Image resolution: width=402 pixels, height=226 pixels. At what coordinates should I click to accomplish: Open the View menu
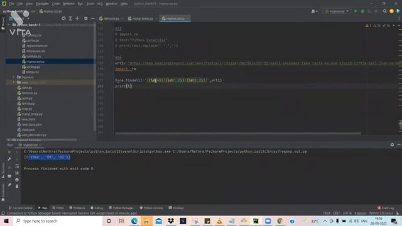[29, 4]
